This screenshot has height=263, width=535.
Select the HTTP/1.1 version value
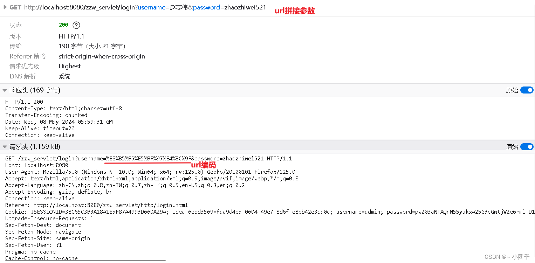[x=71, y=36]
